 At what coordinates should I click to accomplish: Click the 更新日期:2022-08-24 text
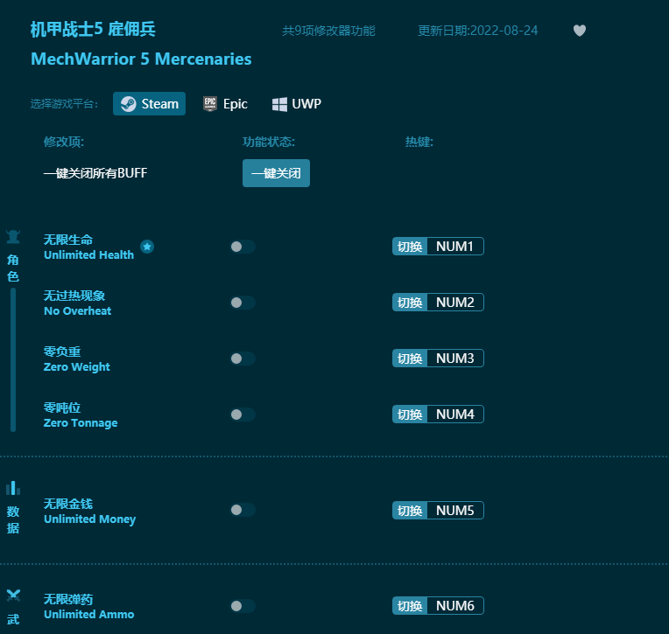tap(478, 31)
